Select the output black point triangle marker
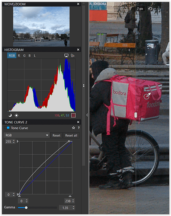Image resolution: width=171 pixels, height=216 pixels. 18,194
